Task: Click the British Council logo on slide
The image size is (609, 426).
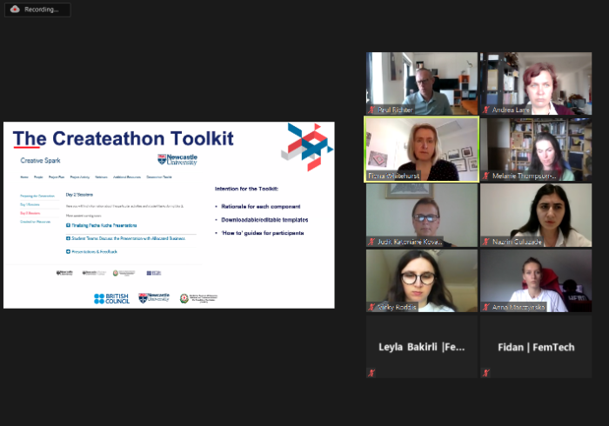Action: pos(111,298)
